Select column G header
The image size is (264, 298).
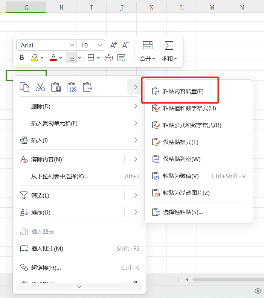(x=26, y=8)
